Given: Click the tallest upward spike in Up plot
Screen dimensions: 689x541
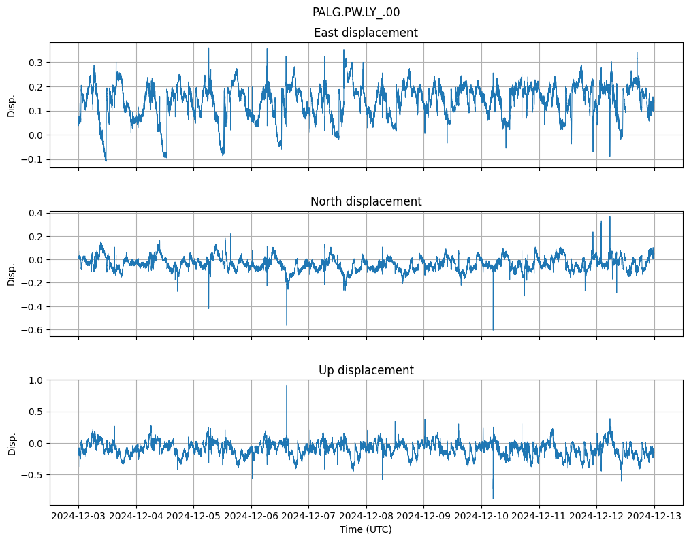Looking at the screenshot, I should [x=287, y=387].
